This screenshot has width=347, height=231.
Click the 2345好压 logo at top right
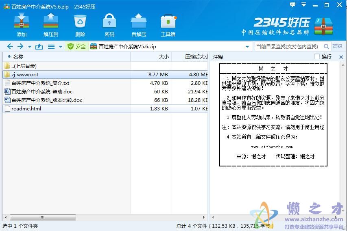pos(288,26)
